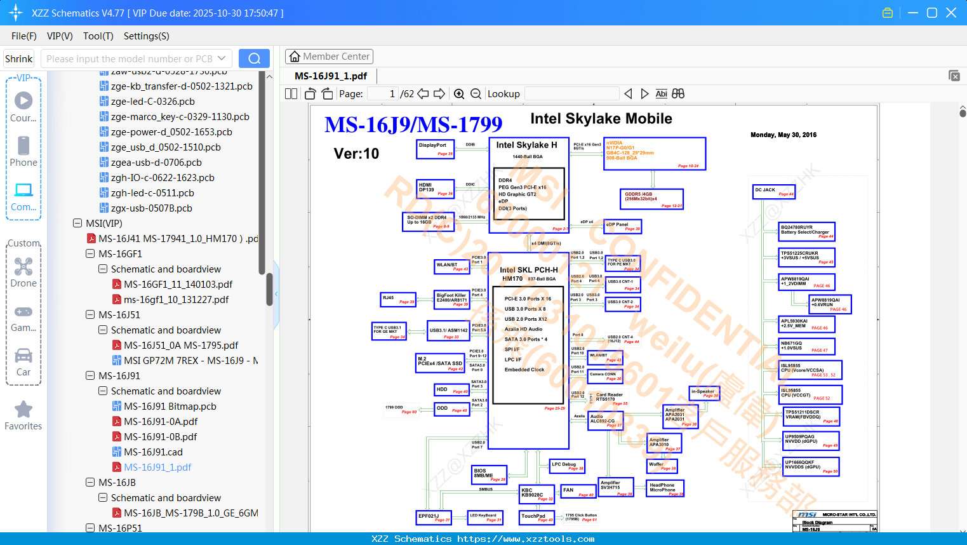Collapse the MS-16J91 folder node
967x545 pixels.
[x=90, y=376]
